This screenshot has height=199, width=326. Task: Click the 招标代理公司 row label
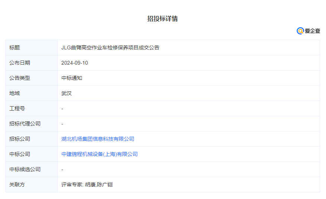(25, 124)
